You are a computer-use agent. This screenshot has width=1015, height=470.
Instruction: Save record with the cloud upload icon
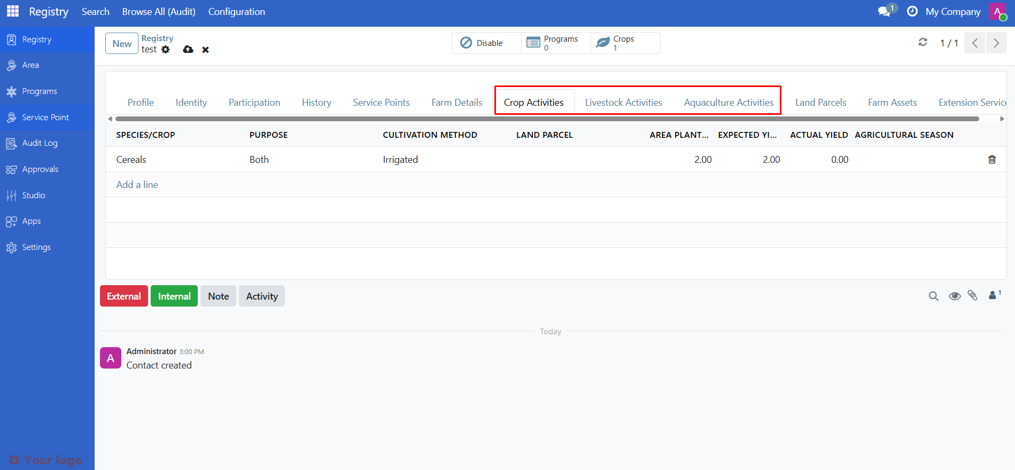tap(188, 49)
